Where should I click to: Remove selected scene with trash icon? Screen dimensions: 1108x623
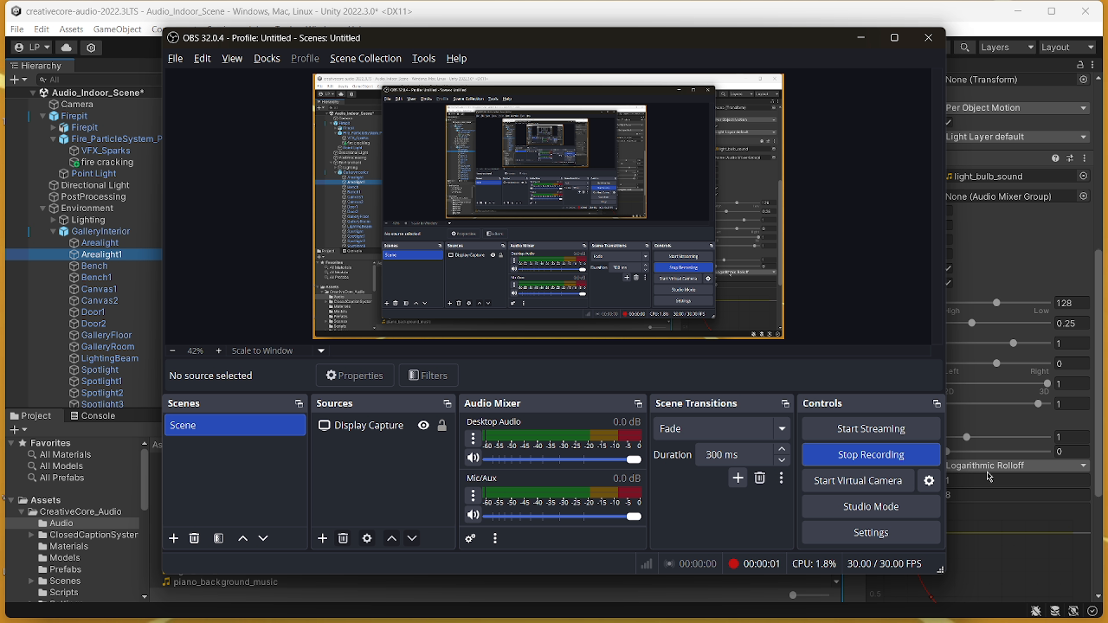(x=195, y=538)
